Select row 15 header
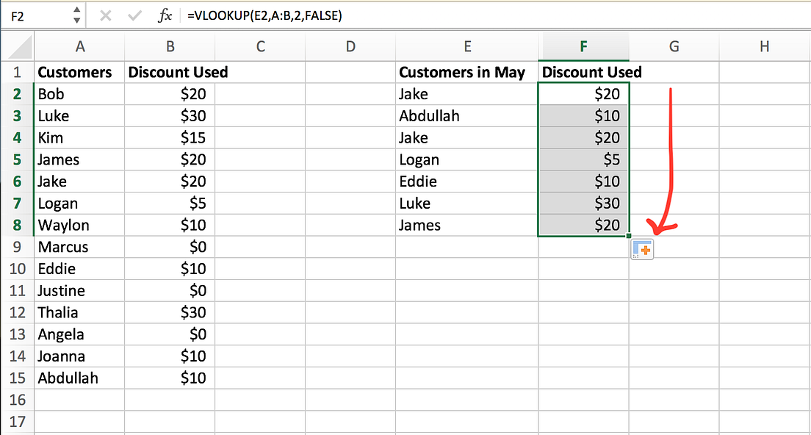Image resolution: width=811 pixels, height=435 pixels. (x=17, y=378)
